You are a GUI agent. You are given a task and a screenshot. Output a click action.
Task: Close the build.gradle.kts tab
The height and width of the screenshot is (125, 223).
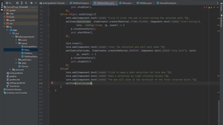pos(66,3)
